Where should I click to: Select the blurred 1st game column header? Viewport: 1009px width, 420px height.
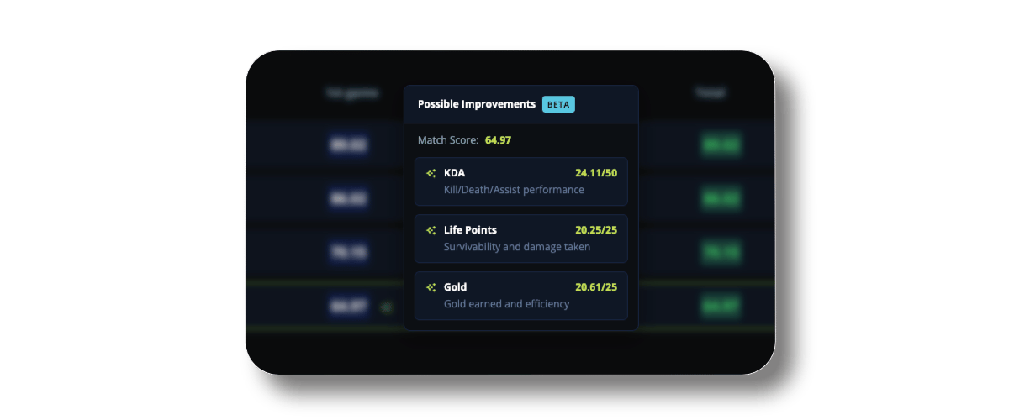pos(352,93)
